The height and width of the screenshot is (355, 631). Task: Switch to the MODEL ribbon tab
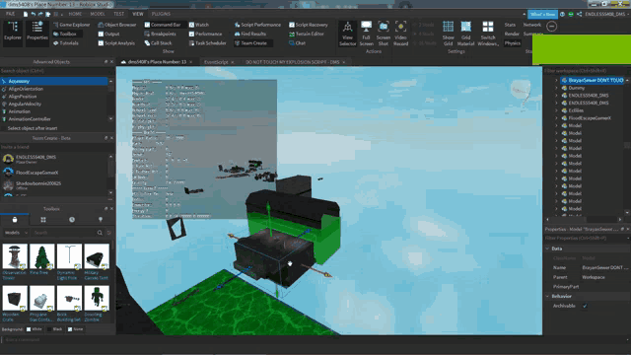click(98, 14)
